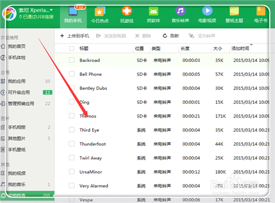This screenshot has width=275, height=203.
Task: Check the UrsaMinor ringtone checkbox
Action: point(71,172)
